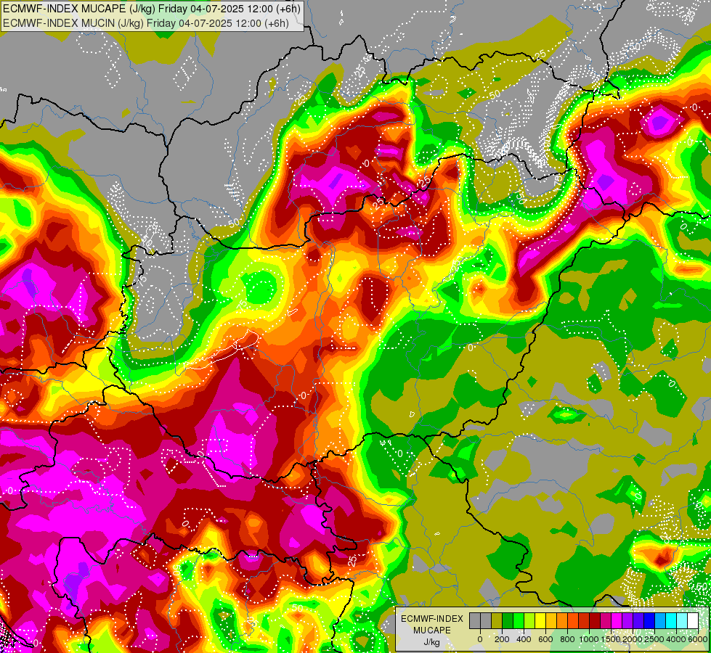
Task: Select the pure yellow legend swatch
Action: (x=540, y=621)
